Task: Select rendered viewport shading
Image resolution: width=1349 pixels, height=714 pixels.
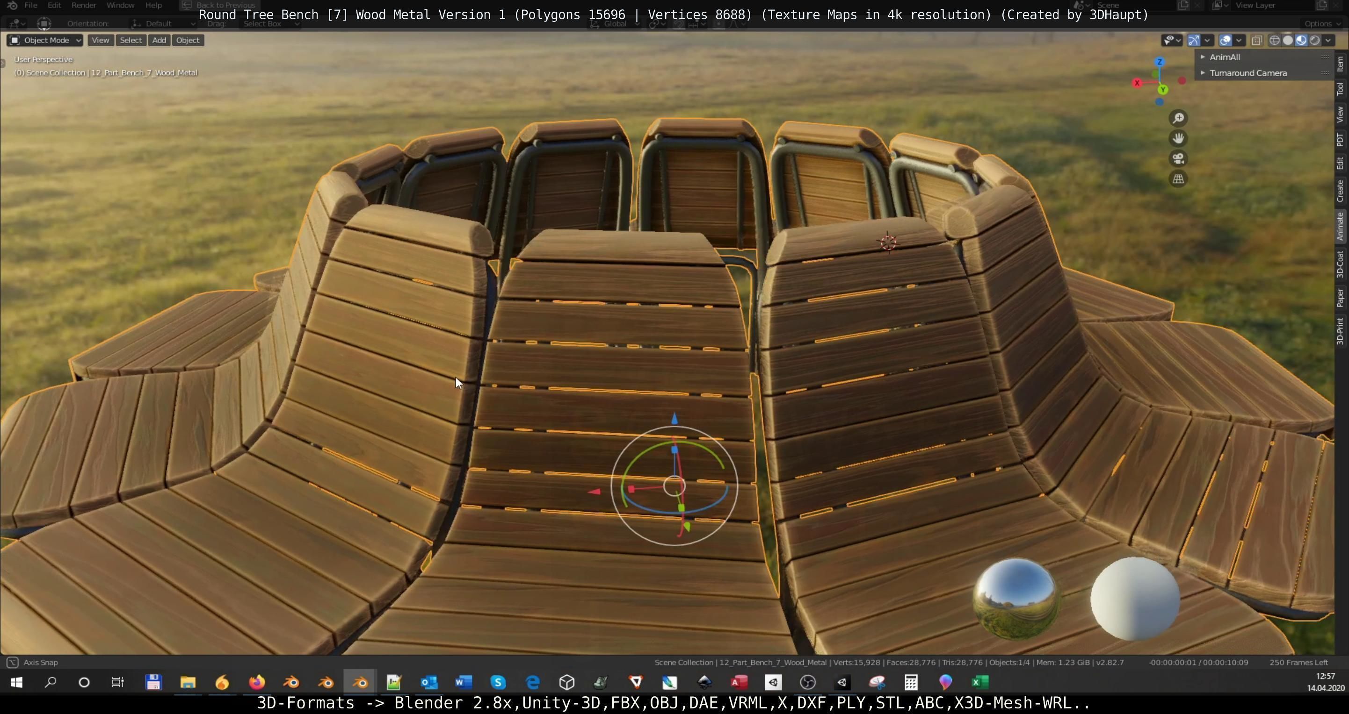Action: click(x=1314, y=40)
